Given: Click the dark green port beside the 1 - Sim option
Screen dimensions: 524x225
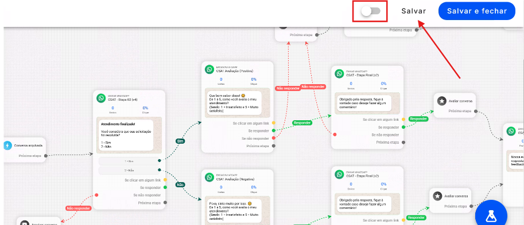Looking at the screenshot, I should (160, 161).
